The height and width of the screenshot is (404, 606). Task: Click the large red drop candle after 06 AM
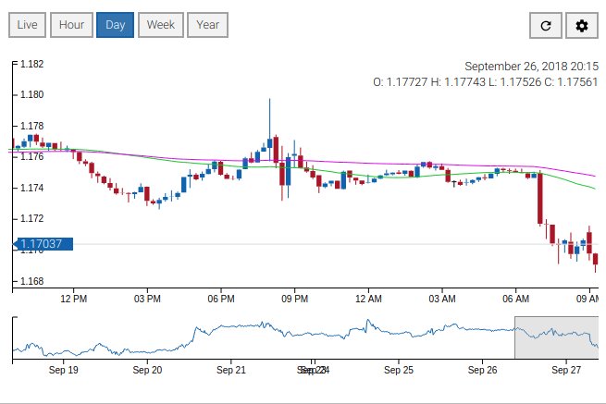[x=540, y=199]
